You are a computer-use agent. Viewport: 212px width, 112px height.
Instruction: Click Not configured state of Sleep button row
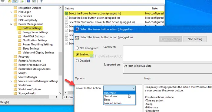pyautogui.click(x=154, y=18)
